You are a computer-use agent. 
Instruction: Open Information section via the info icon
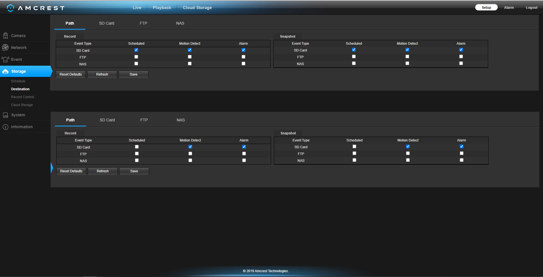click(x=5, y=127)
